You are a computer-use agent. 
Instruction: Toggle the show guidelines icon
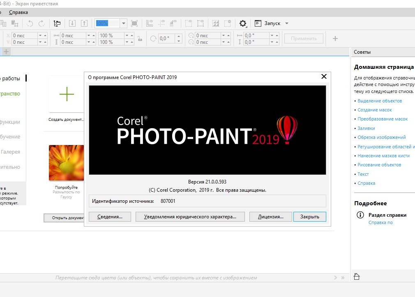(x=161, y=23)
